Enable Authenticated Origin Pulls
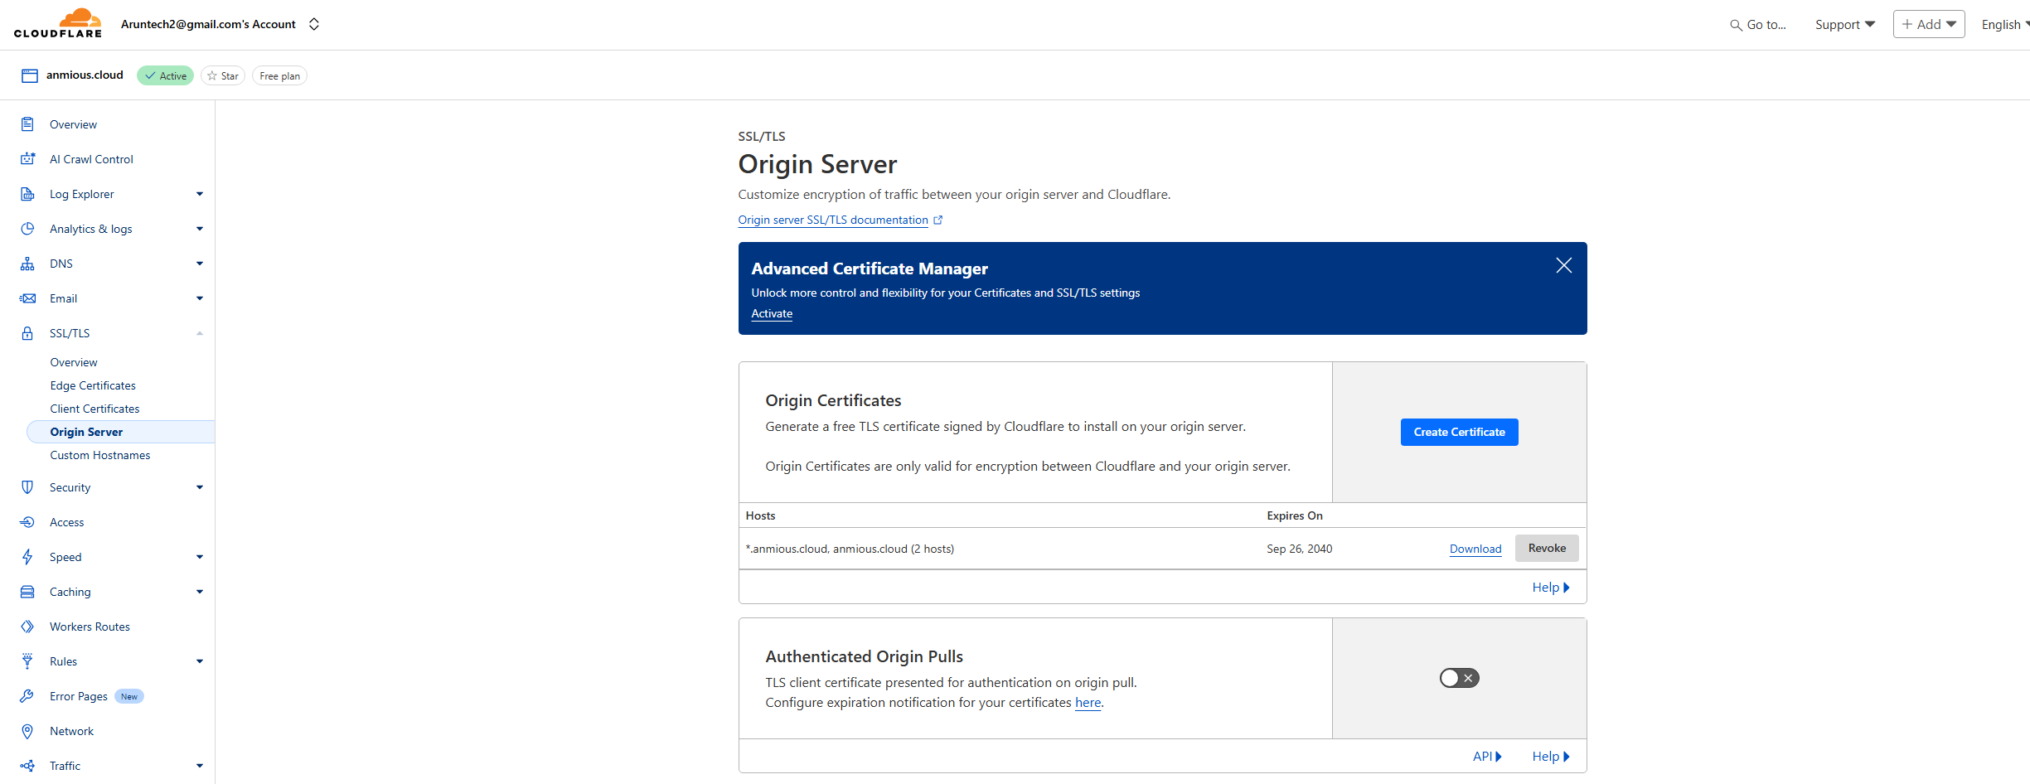 click(1459, 677)
